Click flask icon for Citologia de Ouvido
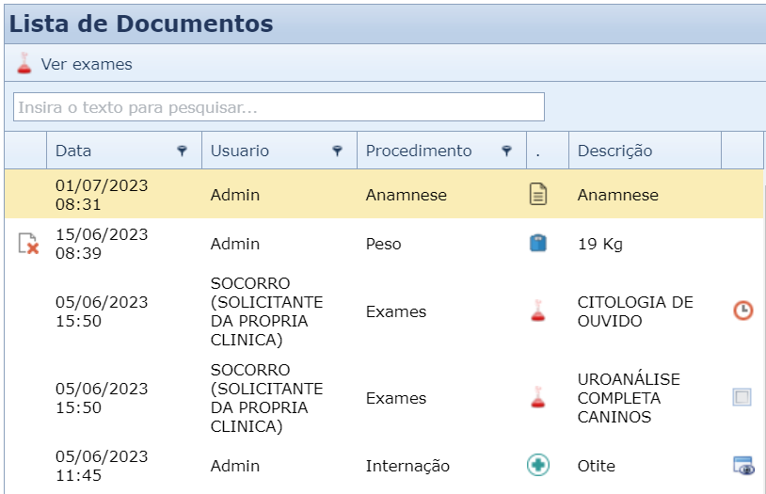766x494 pixels. coord(537,311)
